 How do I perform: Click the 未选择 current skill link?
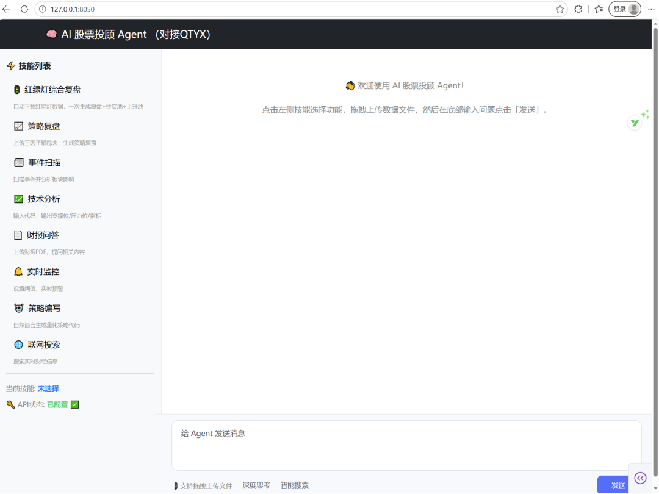coord(48,388)
